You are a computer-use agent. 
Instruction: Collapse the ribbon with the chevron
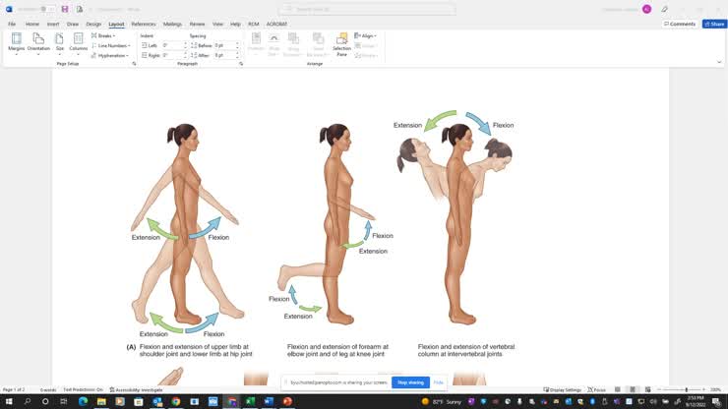719,62
